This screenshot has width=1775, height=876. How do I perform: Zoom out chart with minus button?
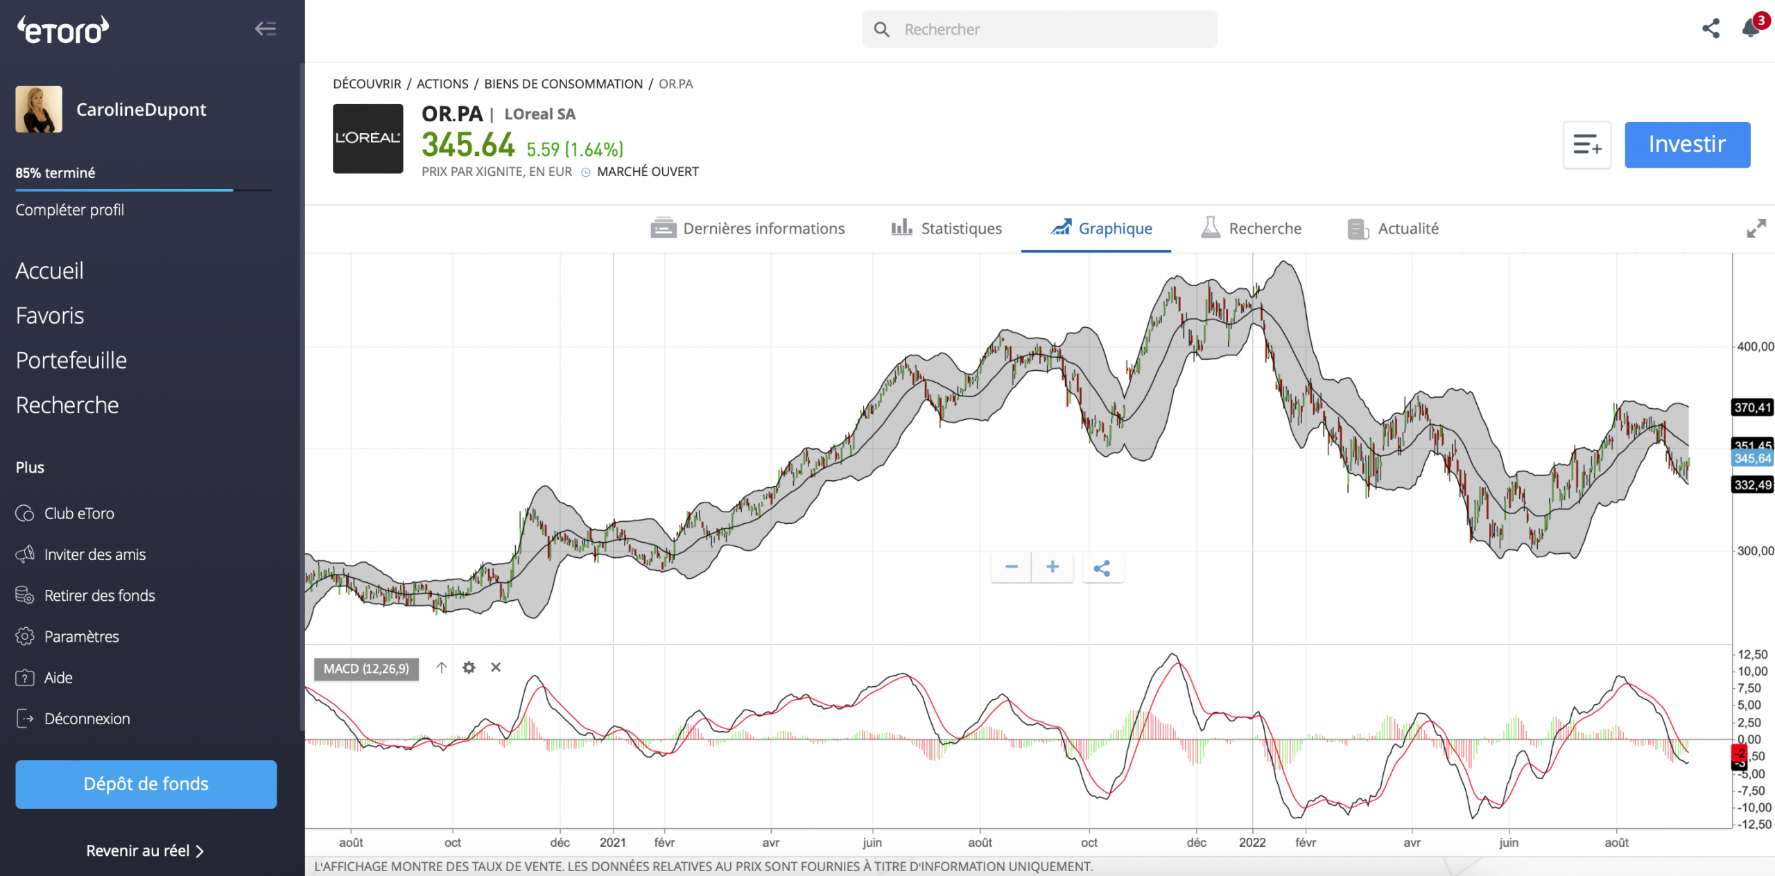[1011, 568]
